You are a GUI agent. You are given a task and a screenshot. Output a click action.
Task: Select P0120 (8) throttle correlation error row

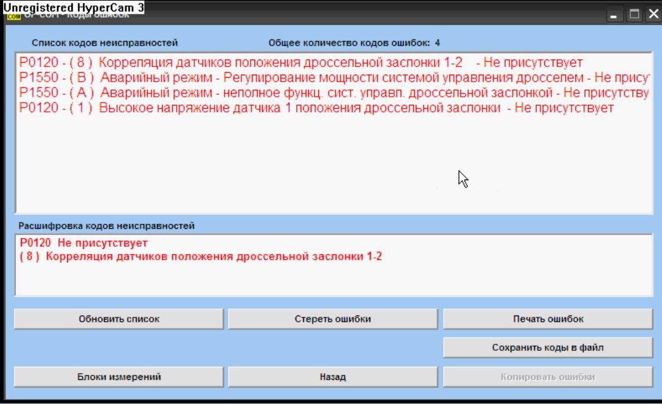coord(301,63)
